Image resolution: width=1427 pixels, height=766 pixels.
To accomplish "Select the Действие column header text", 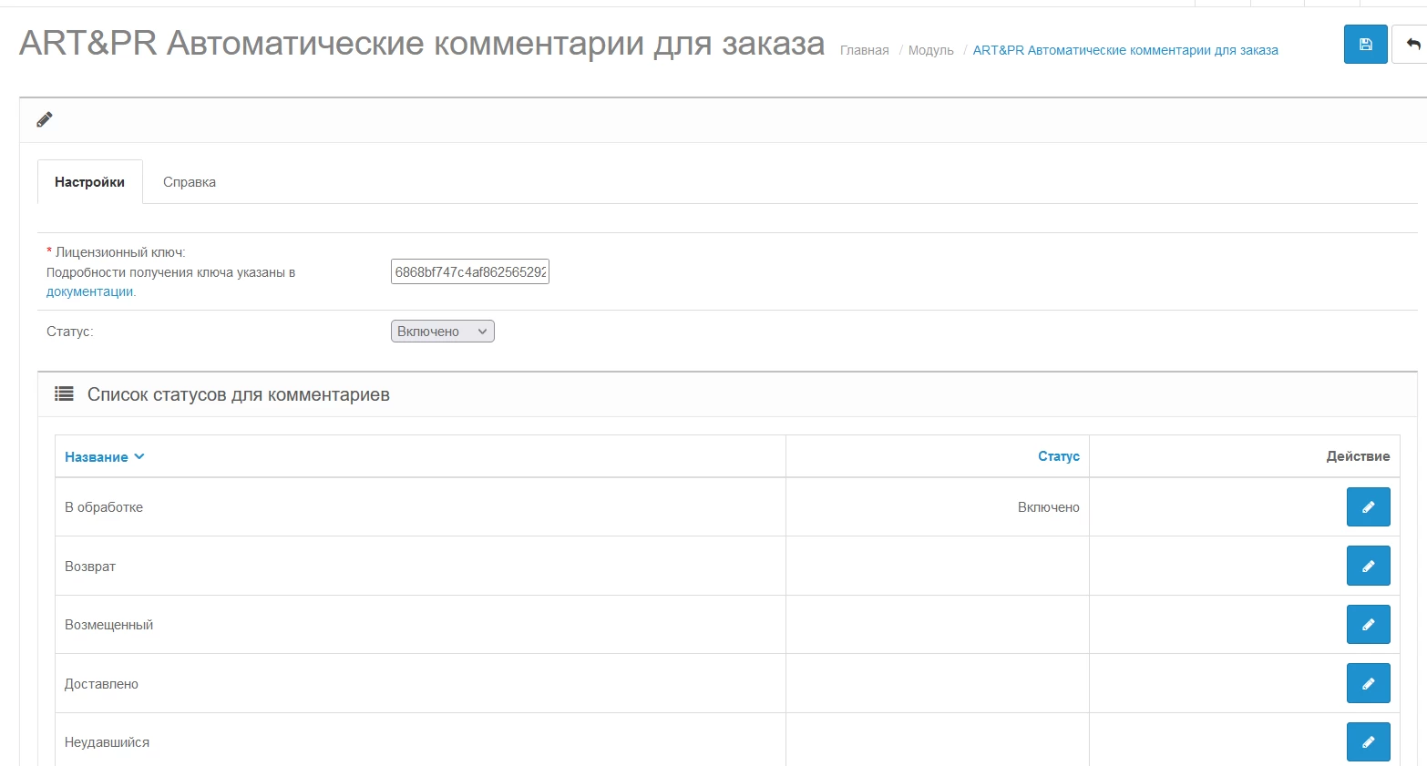I will coord(1358,456).
